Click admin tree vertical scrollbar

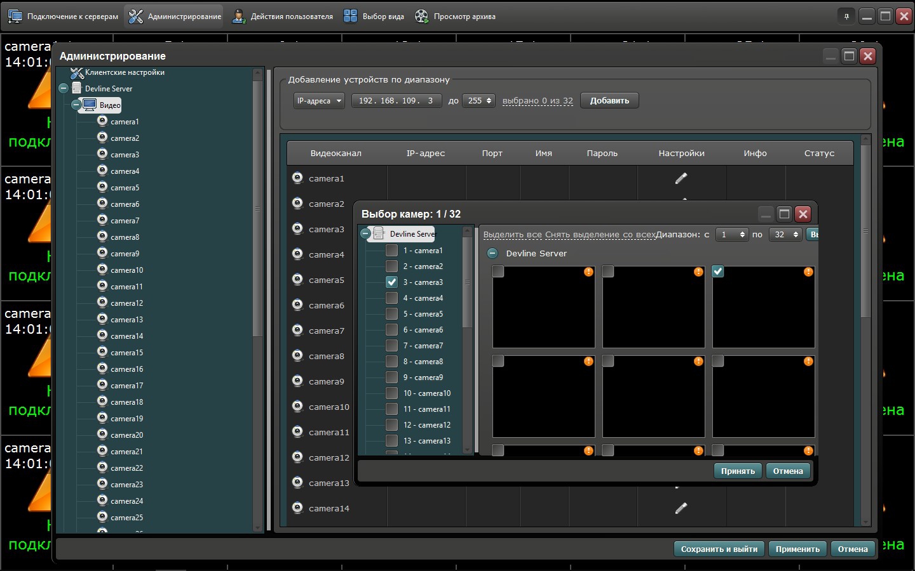click(257, 207)
